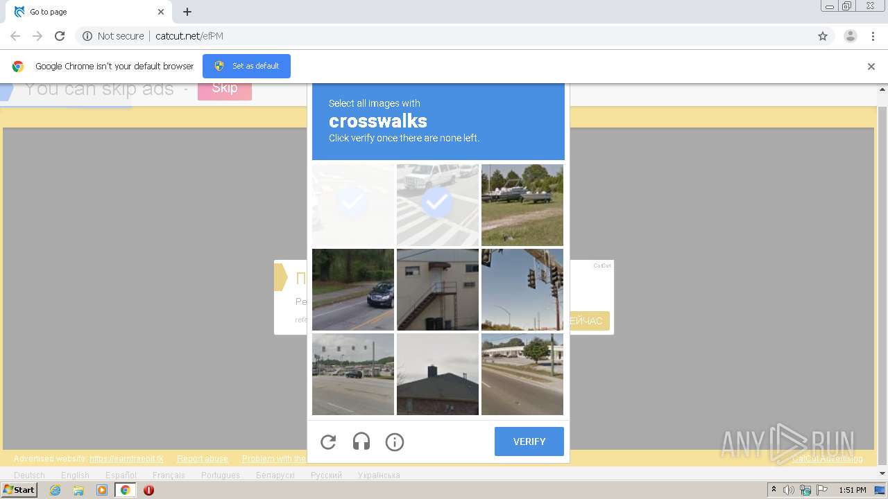Open a new tab with plus button
Image resolution: width=888 pixels, height=499 pixels.
pos(187,12)
